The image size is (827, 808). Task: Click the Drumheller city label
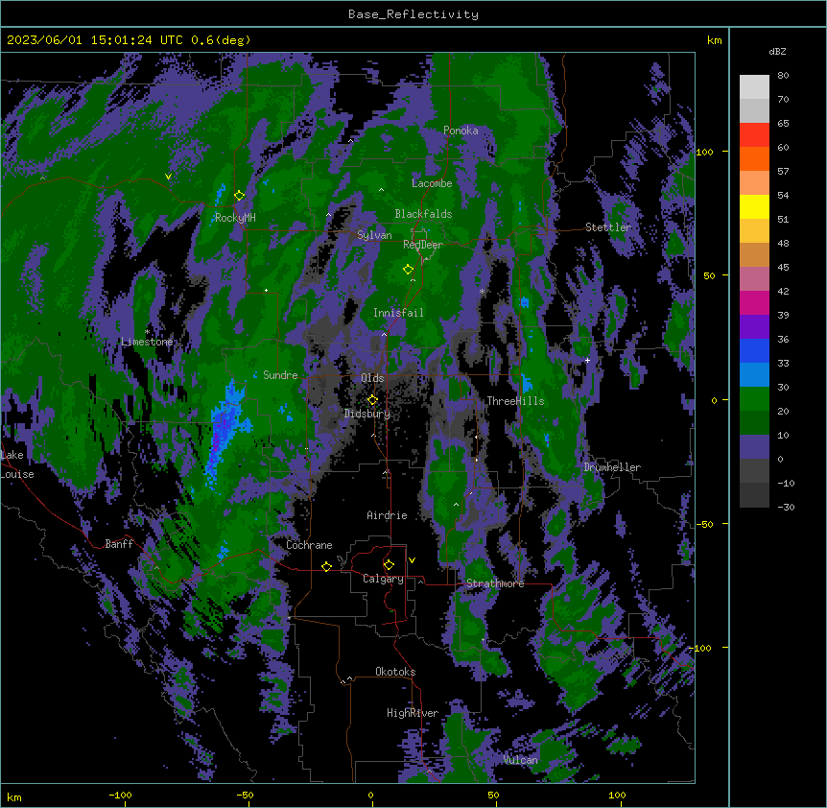click(x=612, y=467)
